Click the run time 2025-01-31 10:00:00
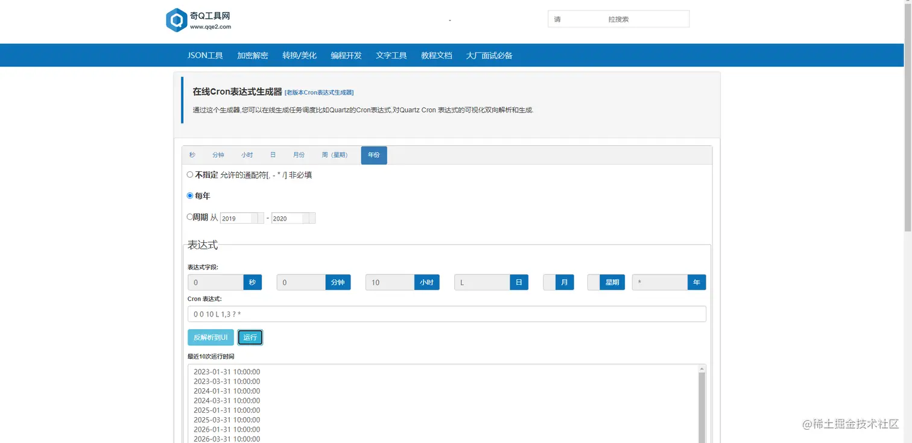 (x=227, y=410)
